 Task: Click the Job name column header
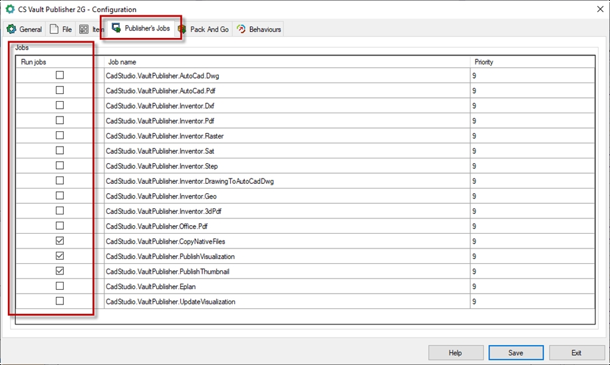click(x=286, y=62)
